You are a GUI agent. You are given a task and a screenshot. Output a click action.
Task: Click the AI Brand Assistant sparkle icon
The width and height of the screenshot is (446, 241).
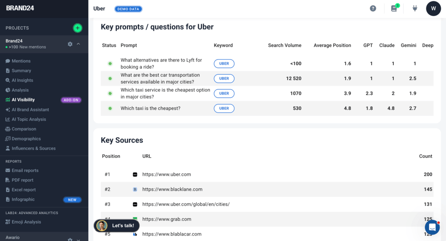coord(8,109)
